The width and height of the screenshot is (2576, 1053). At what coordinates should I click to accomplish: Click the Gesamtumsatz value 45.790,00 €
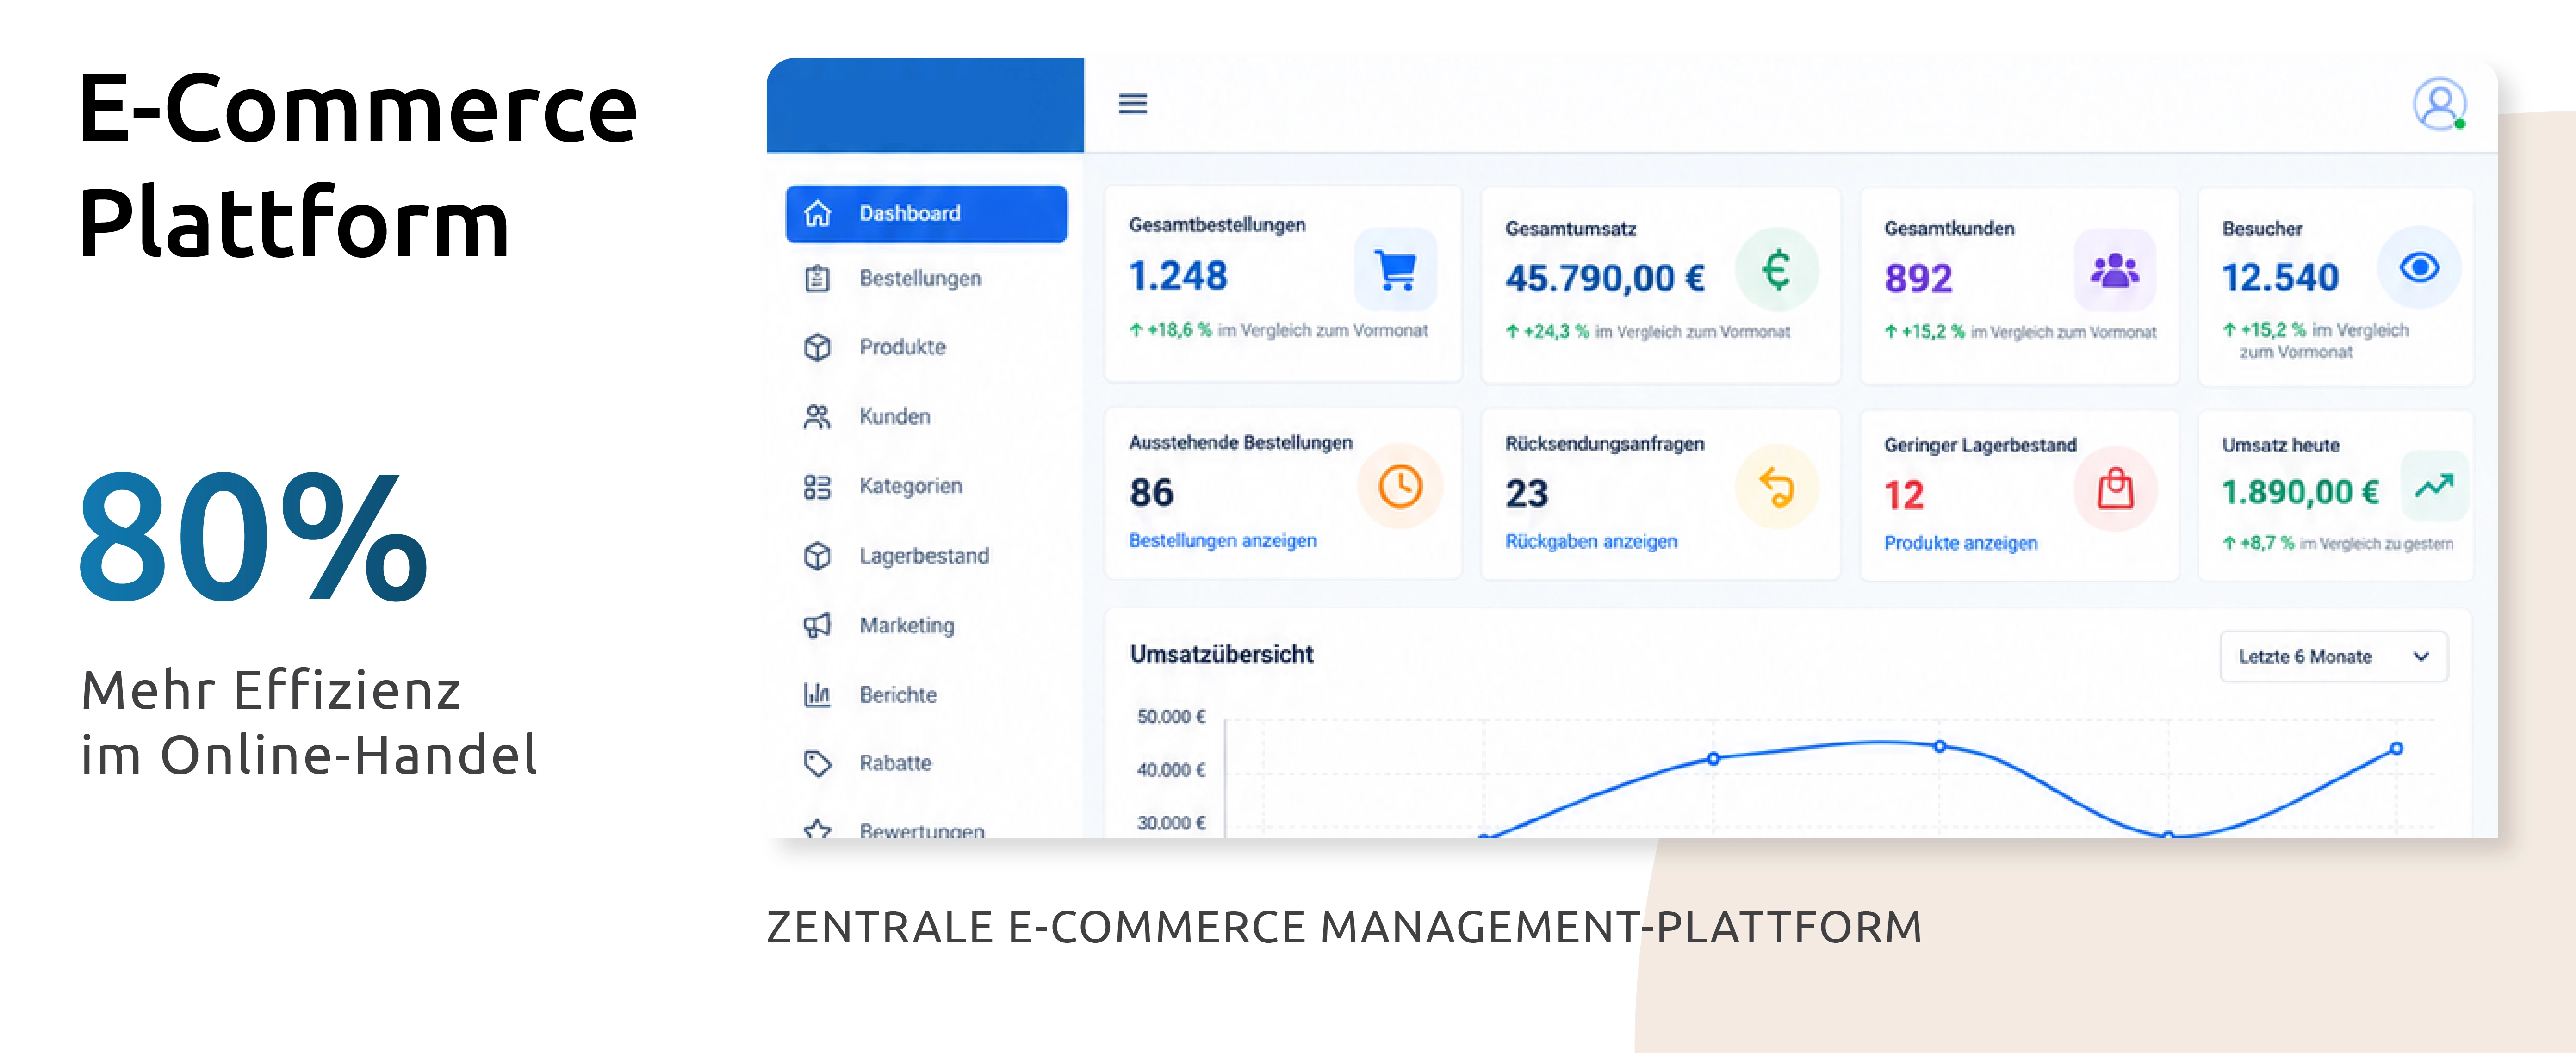(x=1605, y=278)
